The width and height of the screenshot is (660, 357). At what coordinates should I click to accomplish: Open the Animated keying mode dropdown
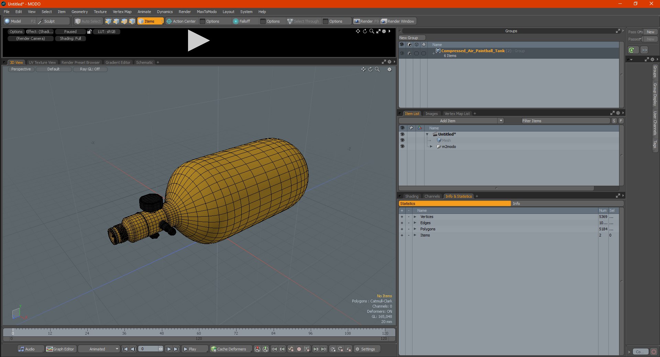(99, 349)
